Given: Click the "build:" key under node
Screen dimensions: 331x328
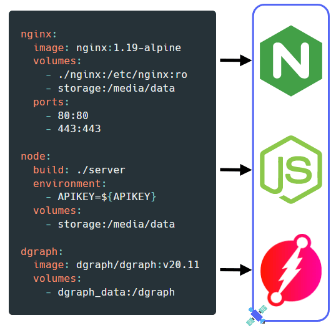Looking at the screenshot, I should [x=51, y=170].
